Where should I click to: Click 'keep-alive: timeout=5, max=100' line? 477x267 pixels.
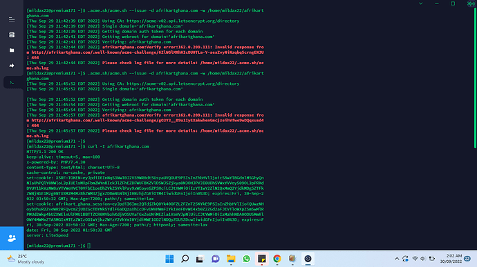(64, 157)
